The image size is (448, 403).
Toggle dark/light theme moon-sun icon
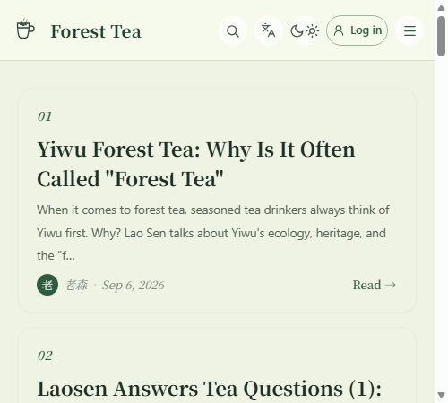click(x=305, y=30)
